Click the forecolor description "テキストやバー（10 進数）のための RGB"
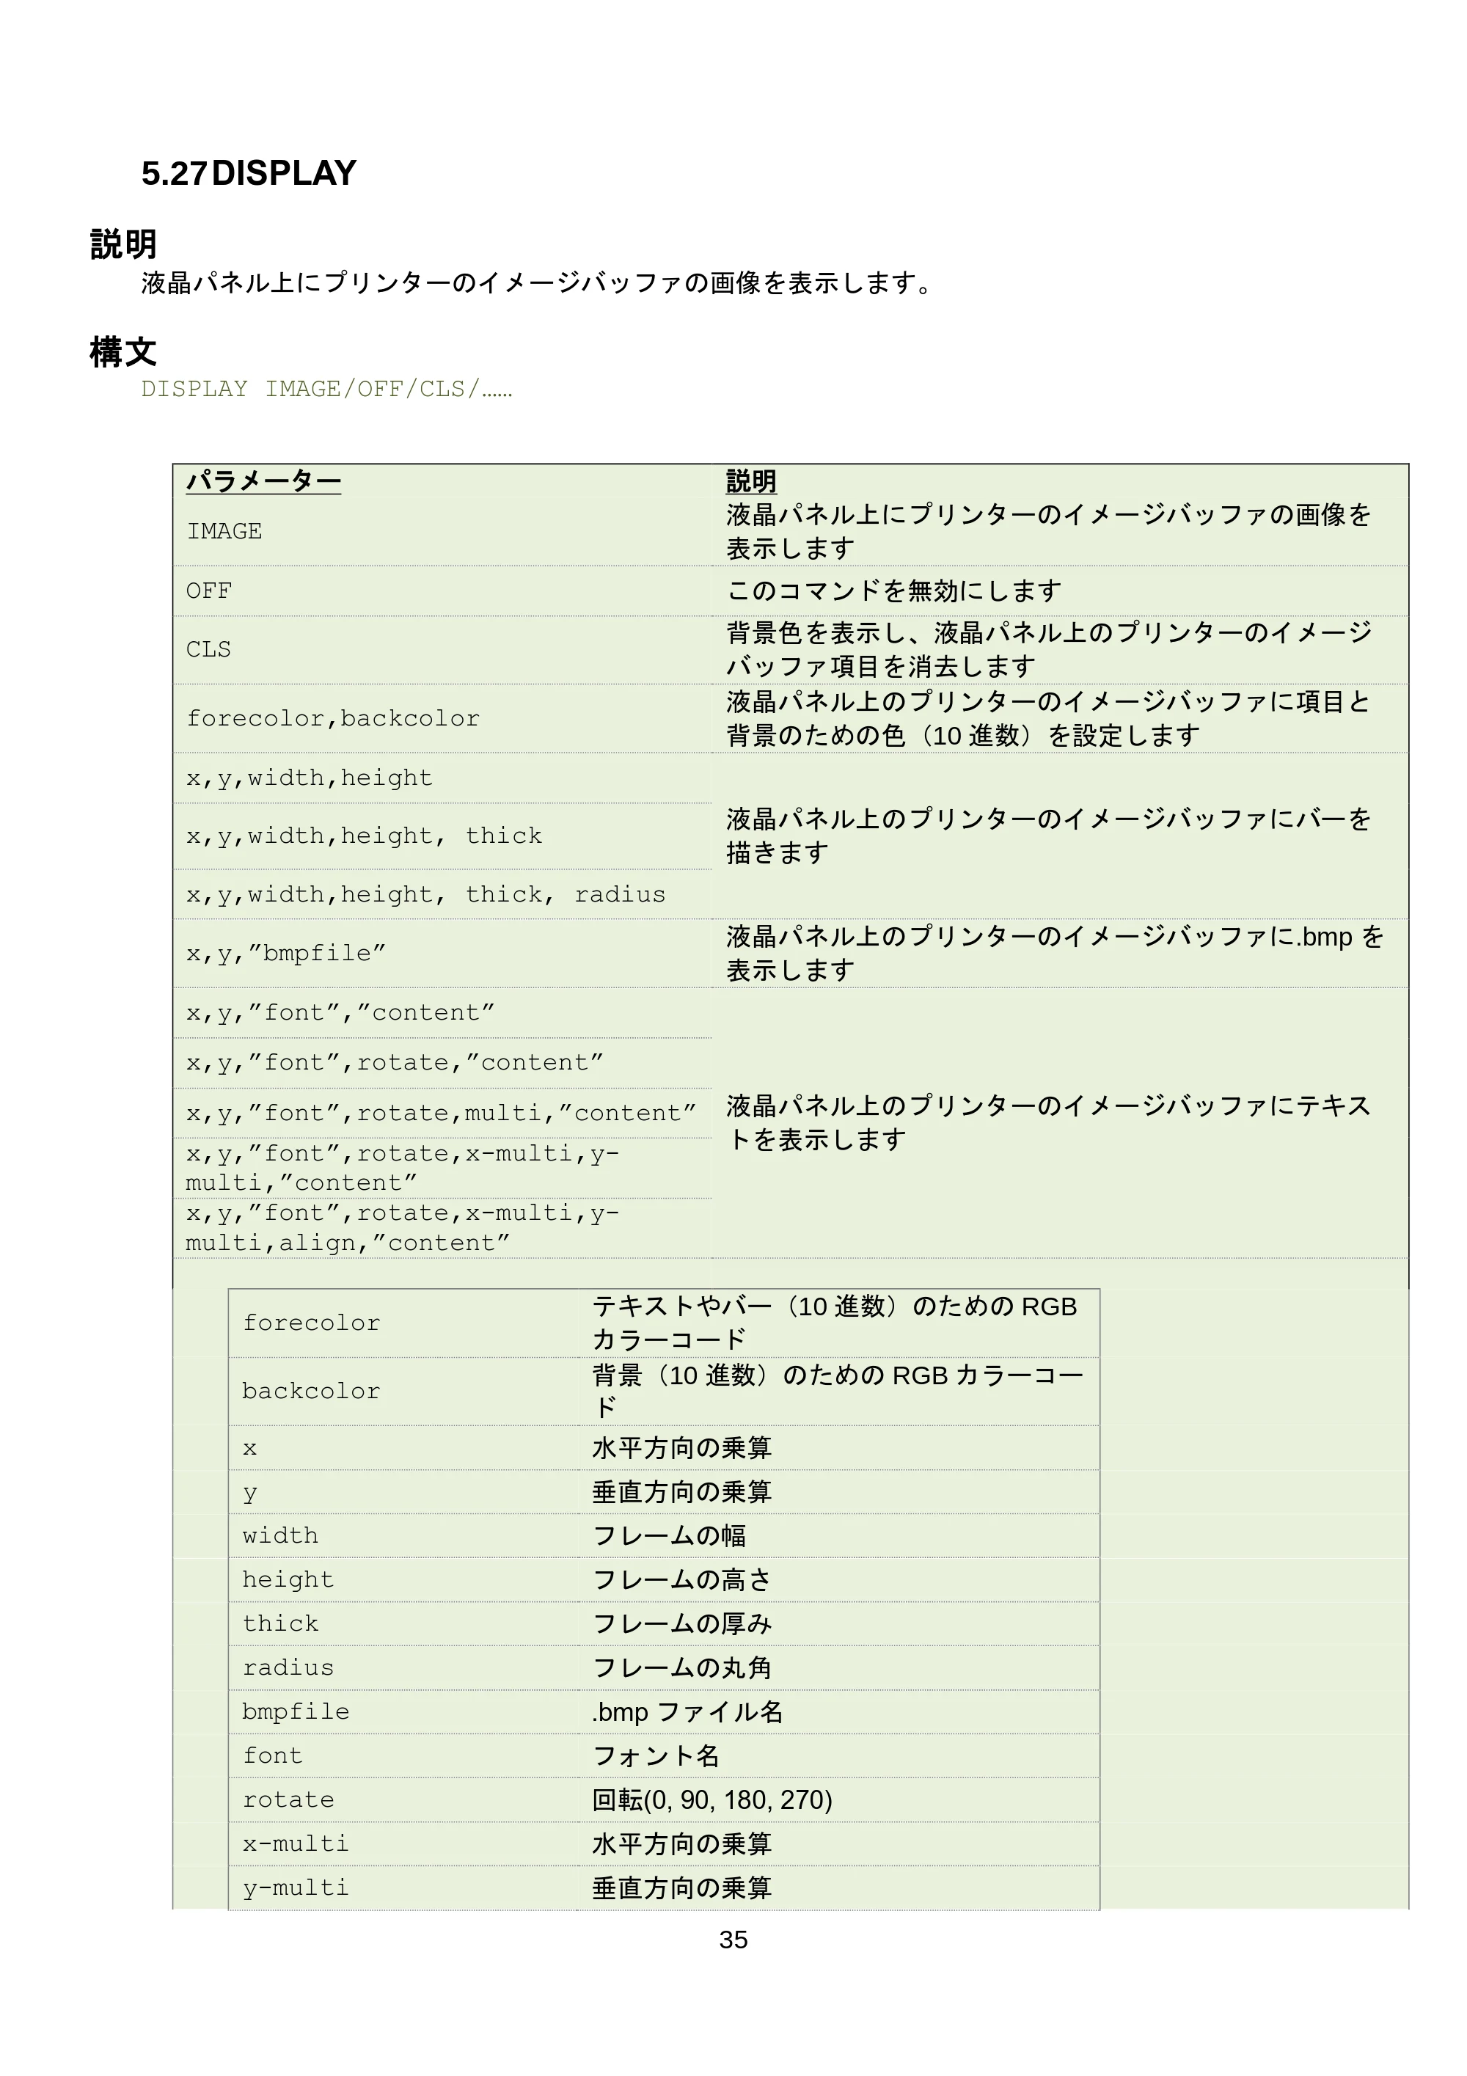Viewport: 1467px width, 2076px height. coord(835,1306)
